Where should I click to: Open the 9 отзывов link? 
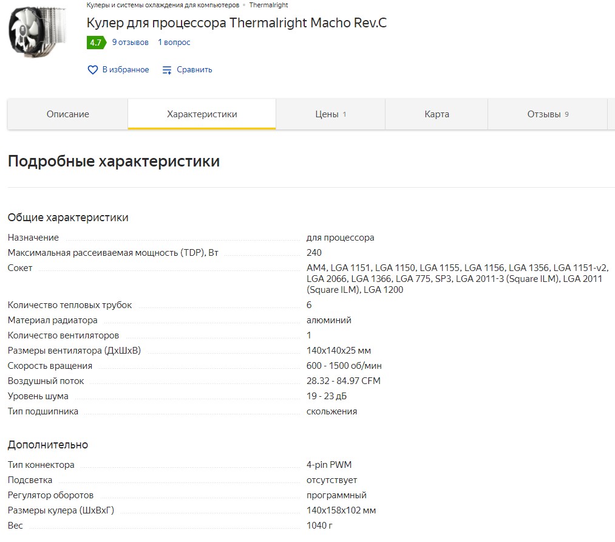point(130,43)
